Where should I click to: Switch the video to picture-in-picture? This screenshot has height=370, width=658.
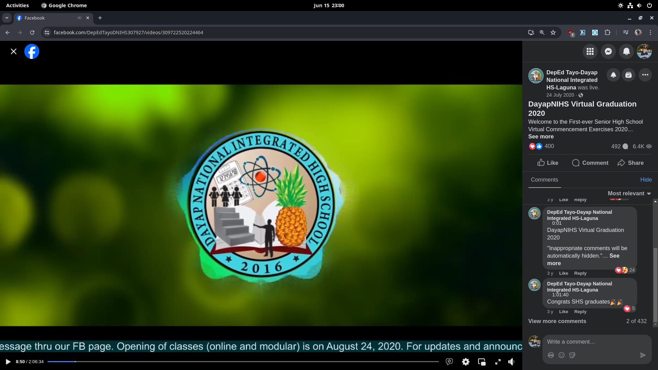(x=482, y=362)
